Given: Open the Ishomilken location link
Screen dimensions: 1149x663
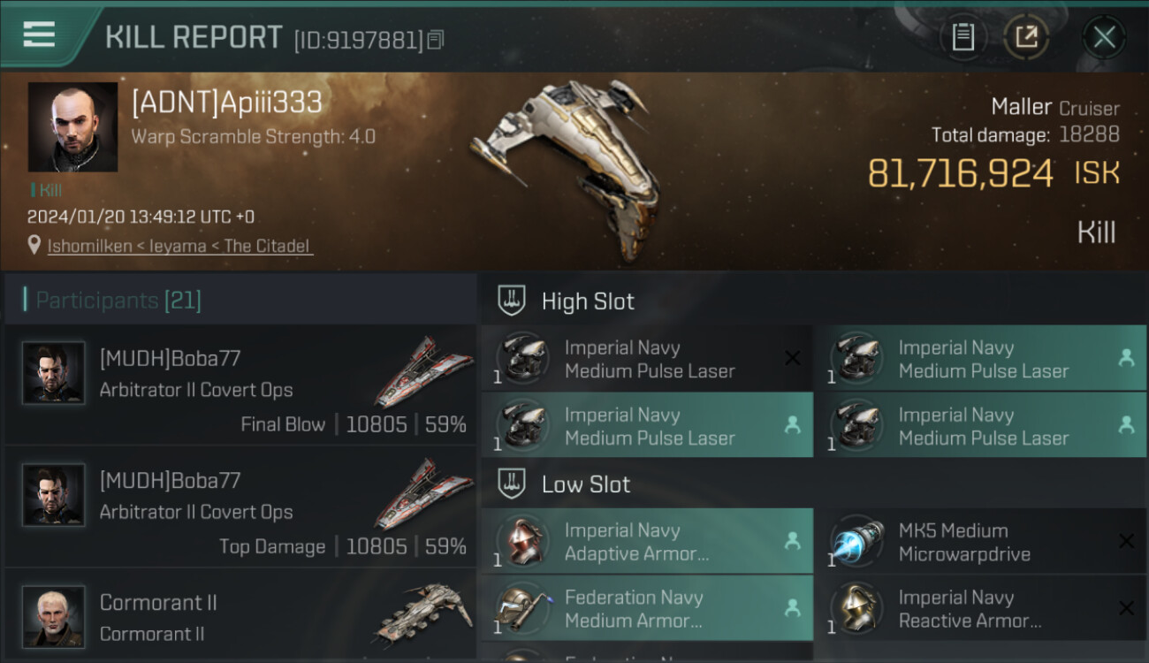Looking at the screenshot, I should tap(180, 247).
